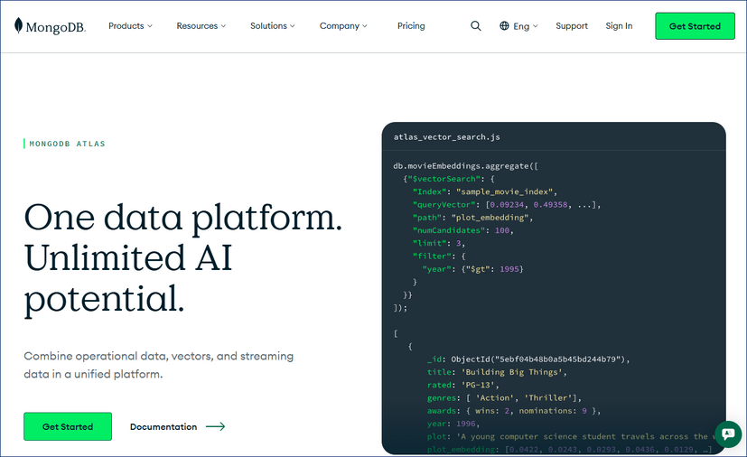This screenshot has height=457, width=747.
Task: Click the atlas_vector_search.js file name
Action: click(x=446, y=136)
